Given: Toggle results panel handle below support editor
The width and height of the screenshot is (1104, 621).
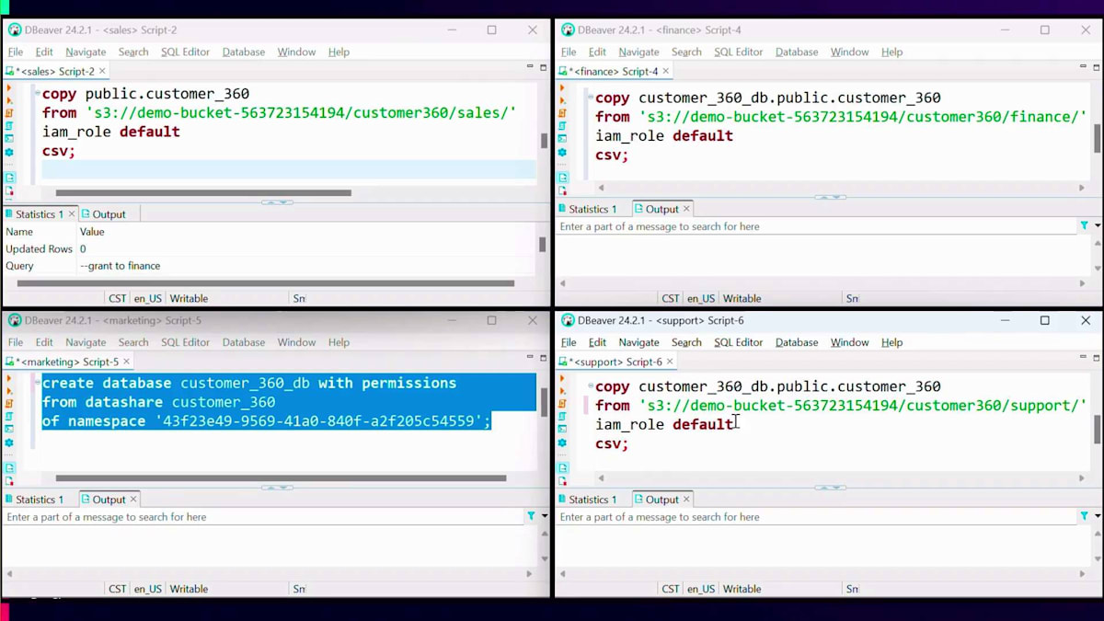Looking at the screenshot, I should point(830,488).
